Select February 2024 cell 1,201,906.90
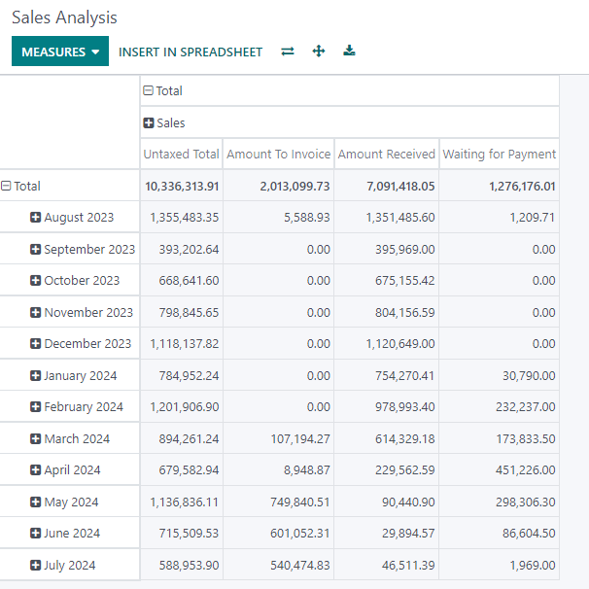Screen dimensions: 589x589 pos(182,406)
